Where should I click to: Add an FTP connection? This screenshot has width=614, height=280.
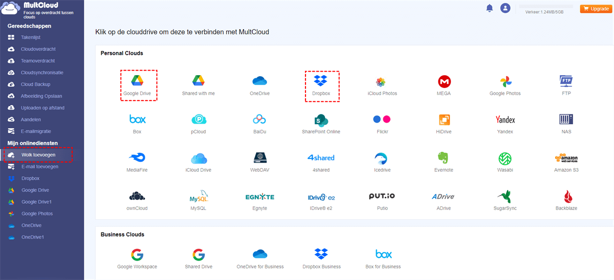pyautogui.click(x=566, y=85)
